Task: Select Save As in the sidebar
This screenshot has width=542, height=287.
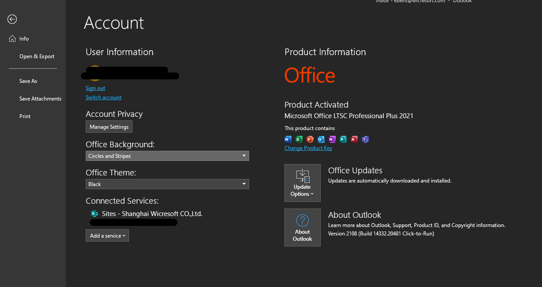Action: (28, 81)
